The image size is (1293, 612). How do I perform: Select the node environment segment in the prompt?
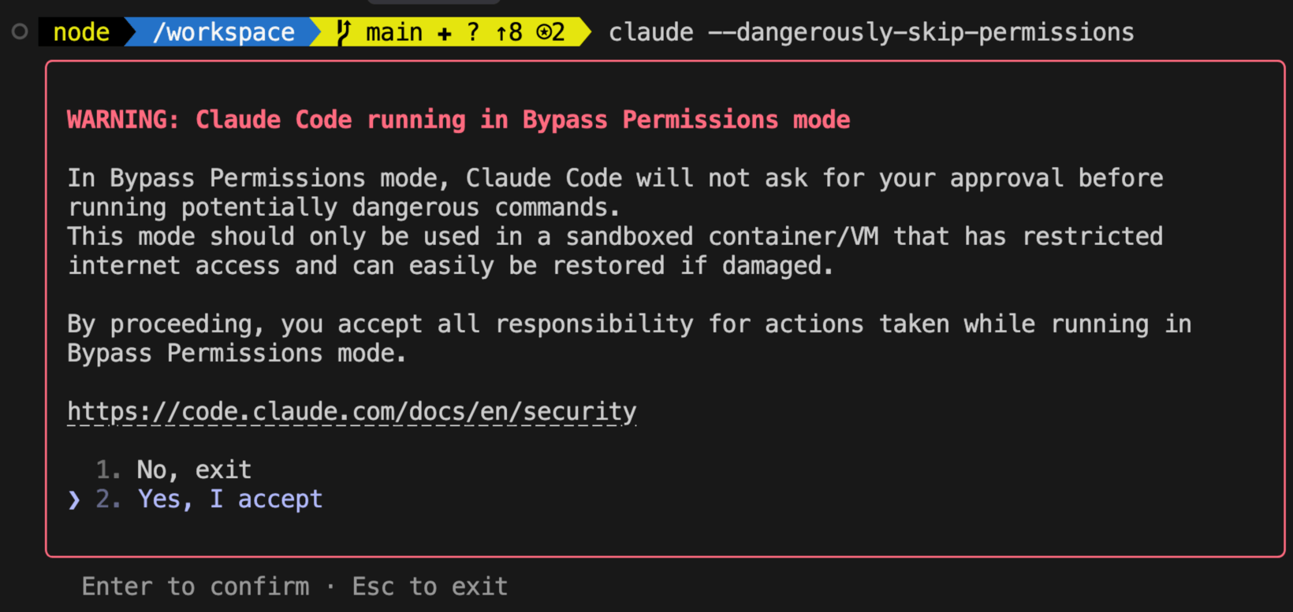pyautogui.click(x=81, y=32)
